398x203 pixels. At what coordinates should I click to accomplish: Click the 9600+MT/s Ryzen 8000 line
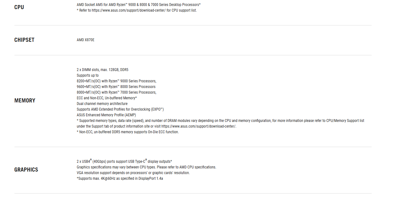[x=116, y=87]
